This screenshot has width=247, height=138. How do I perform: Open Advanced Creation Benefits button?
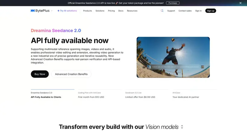[x=71, y=74]
